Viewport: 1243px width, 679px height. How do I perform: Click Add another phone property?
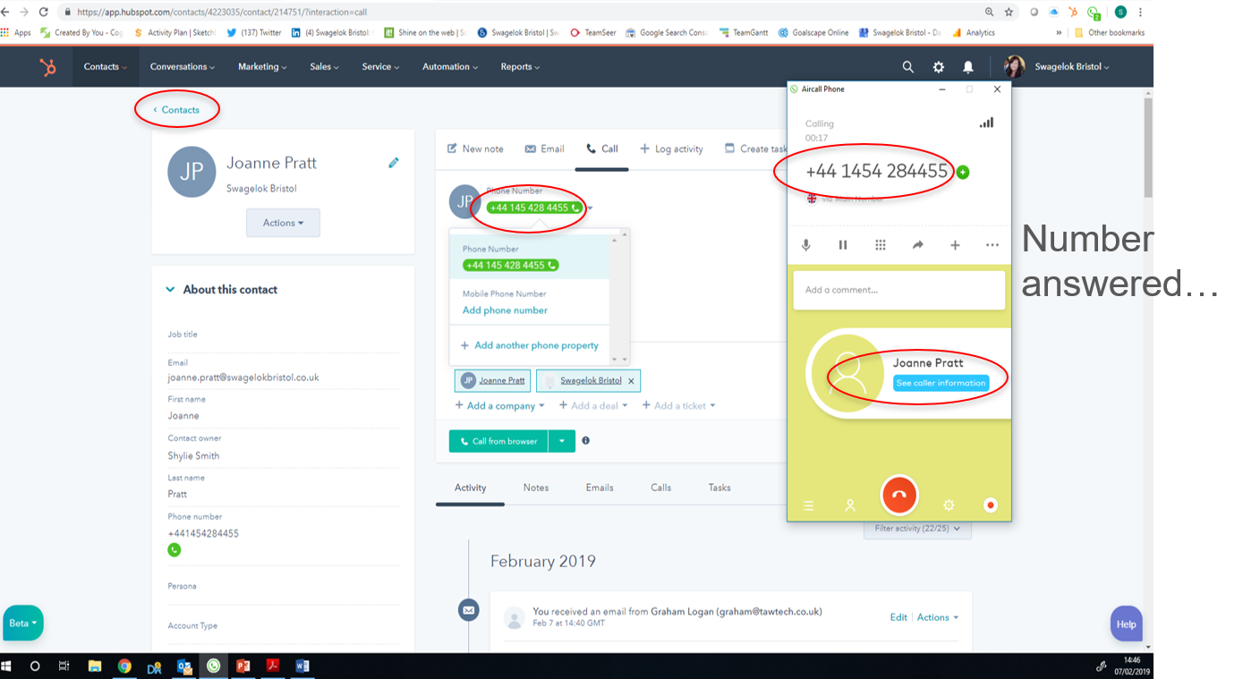tap(529, 345)
